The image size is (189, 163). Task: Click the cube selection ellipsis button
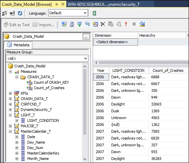[86, 36]
